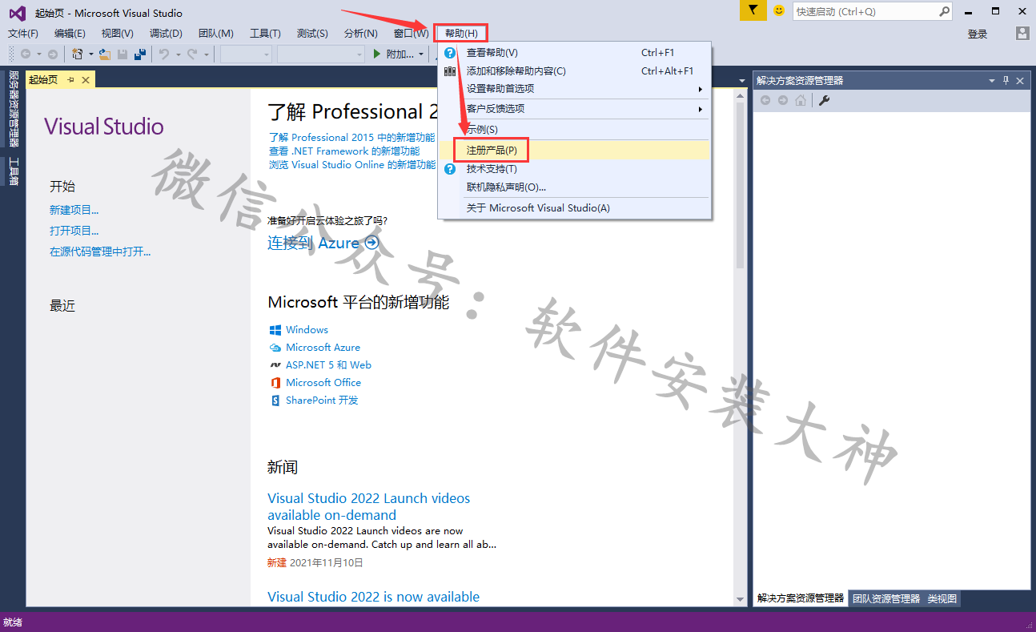
Task: Open dropdown beside New Project icon
Action: tap(90, 54)
